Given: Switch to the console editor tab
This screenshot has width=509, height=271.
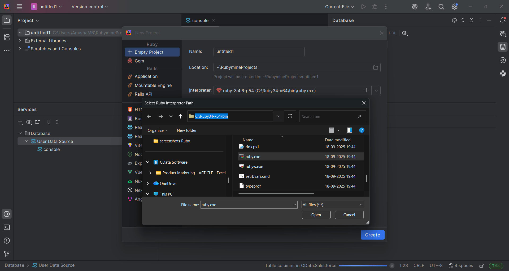Looking at the screenshot, I should coord(200,20).
